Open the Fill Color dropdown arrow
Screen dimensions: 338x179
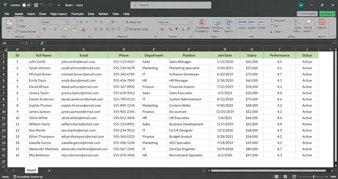pyautogui.click(x=79, y=29)
